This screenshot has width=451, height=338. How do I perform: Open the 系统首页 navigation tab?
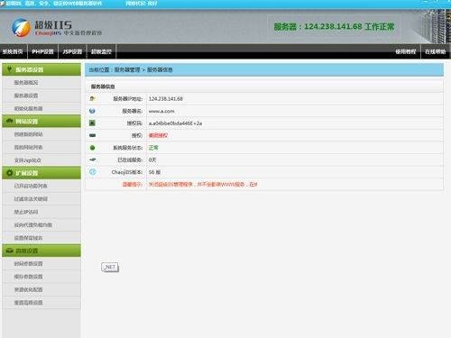pos(13,51)
